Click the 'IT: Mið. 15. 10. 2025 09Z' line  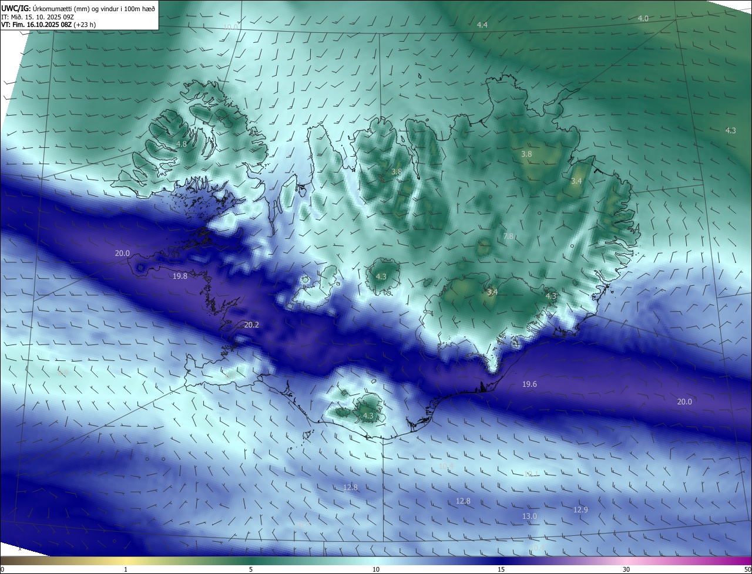pos(36,17)
